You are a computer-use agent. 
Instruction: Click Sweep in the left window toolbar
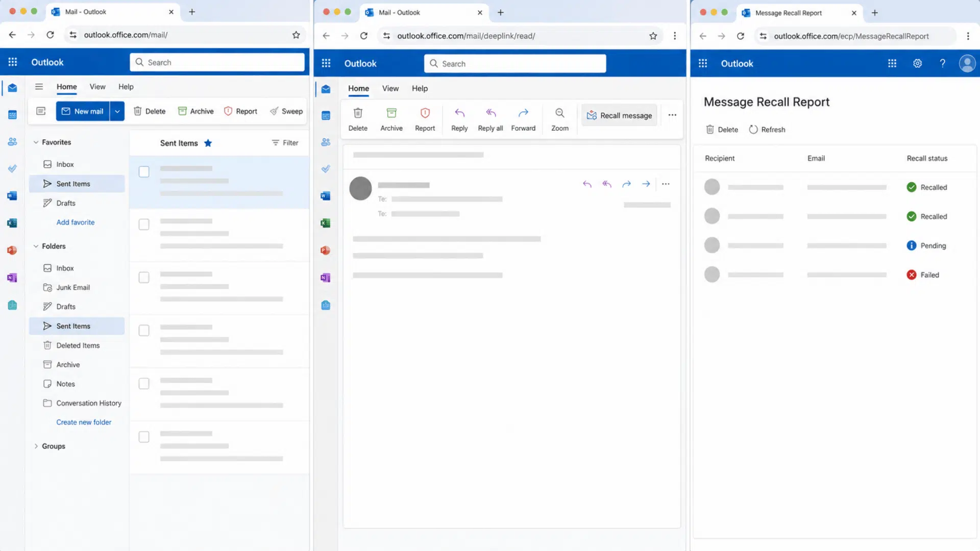click(x=286, y=111)
